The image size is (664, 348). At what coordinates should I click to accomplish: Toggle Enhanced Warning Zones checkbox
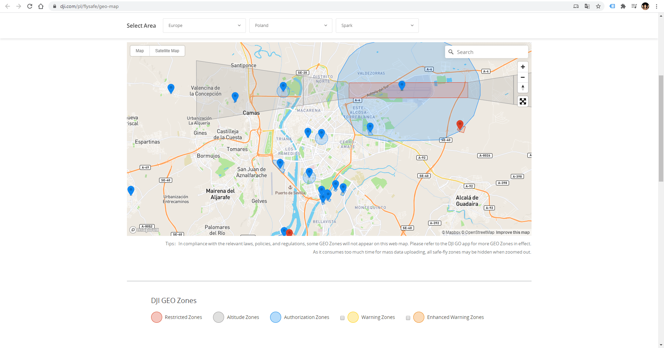408,318
